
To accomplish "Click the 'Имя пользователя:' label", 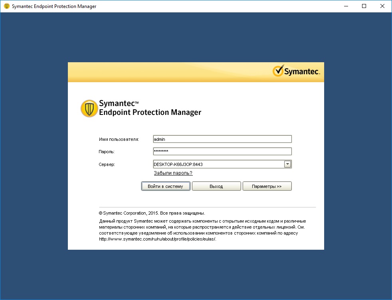I will pyautogui.click(x=119, y=139).
